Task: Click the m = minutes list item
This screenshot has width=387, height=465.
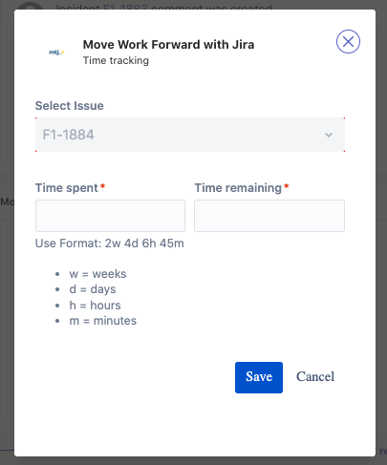Action: coord(103,321)
